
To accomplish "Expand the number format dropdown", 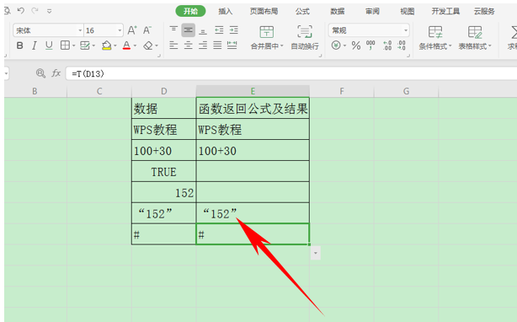I will point(406,30).
